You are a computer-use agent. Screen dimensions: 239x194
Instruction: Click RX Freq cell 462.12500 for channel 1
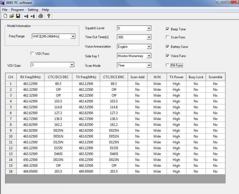click(x=30, y=84)
